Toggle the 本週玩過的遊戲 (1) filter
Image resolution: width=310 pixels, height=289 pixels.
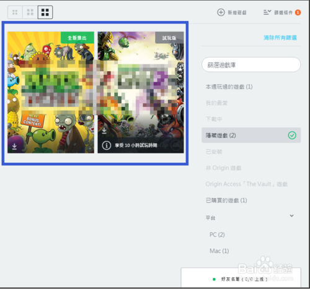tap(229, 87)
